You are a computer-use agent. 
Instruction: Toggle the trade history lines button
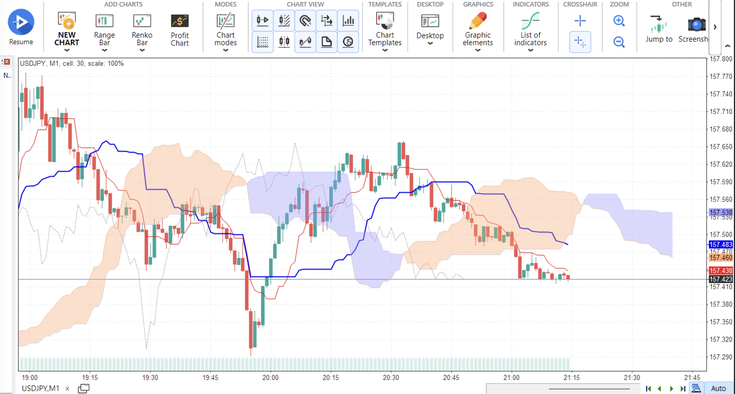[305, 42]
